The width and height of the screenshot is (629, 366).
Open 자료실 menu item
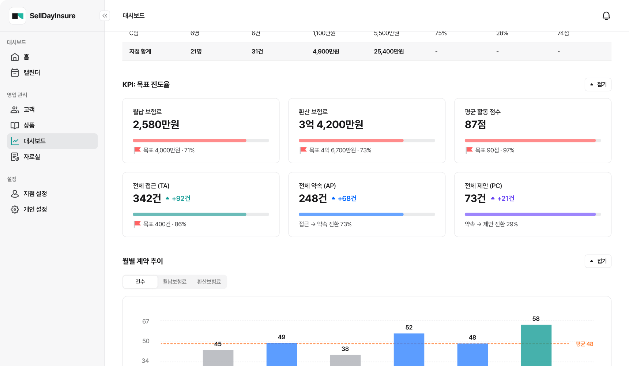[x=52, y=157]
